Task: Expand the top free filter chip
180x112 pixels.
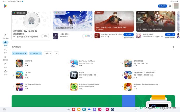Action: 20,53
